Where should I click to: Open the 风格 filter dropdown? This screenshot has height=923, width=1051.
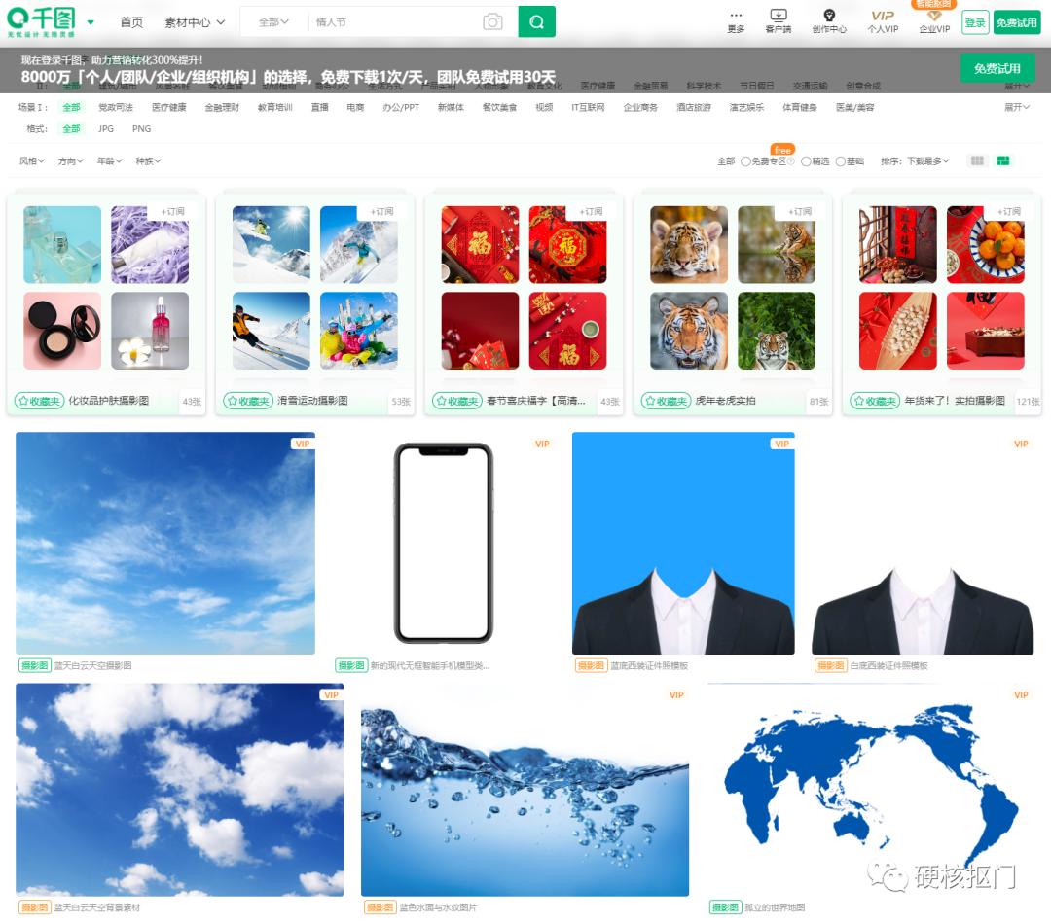coord(31,160)
